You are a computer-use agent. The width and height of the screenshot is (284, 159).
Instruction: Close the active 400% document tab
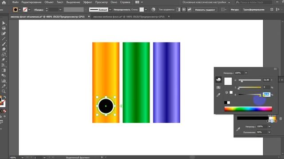click(89, 17)
